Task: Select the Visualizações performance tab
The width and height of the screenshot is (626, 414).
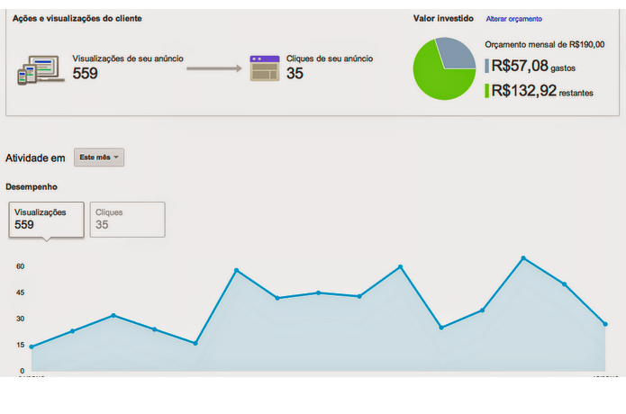Action: (47, 219)
